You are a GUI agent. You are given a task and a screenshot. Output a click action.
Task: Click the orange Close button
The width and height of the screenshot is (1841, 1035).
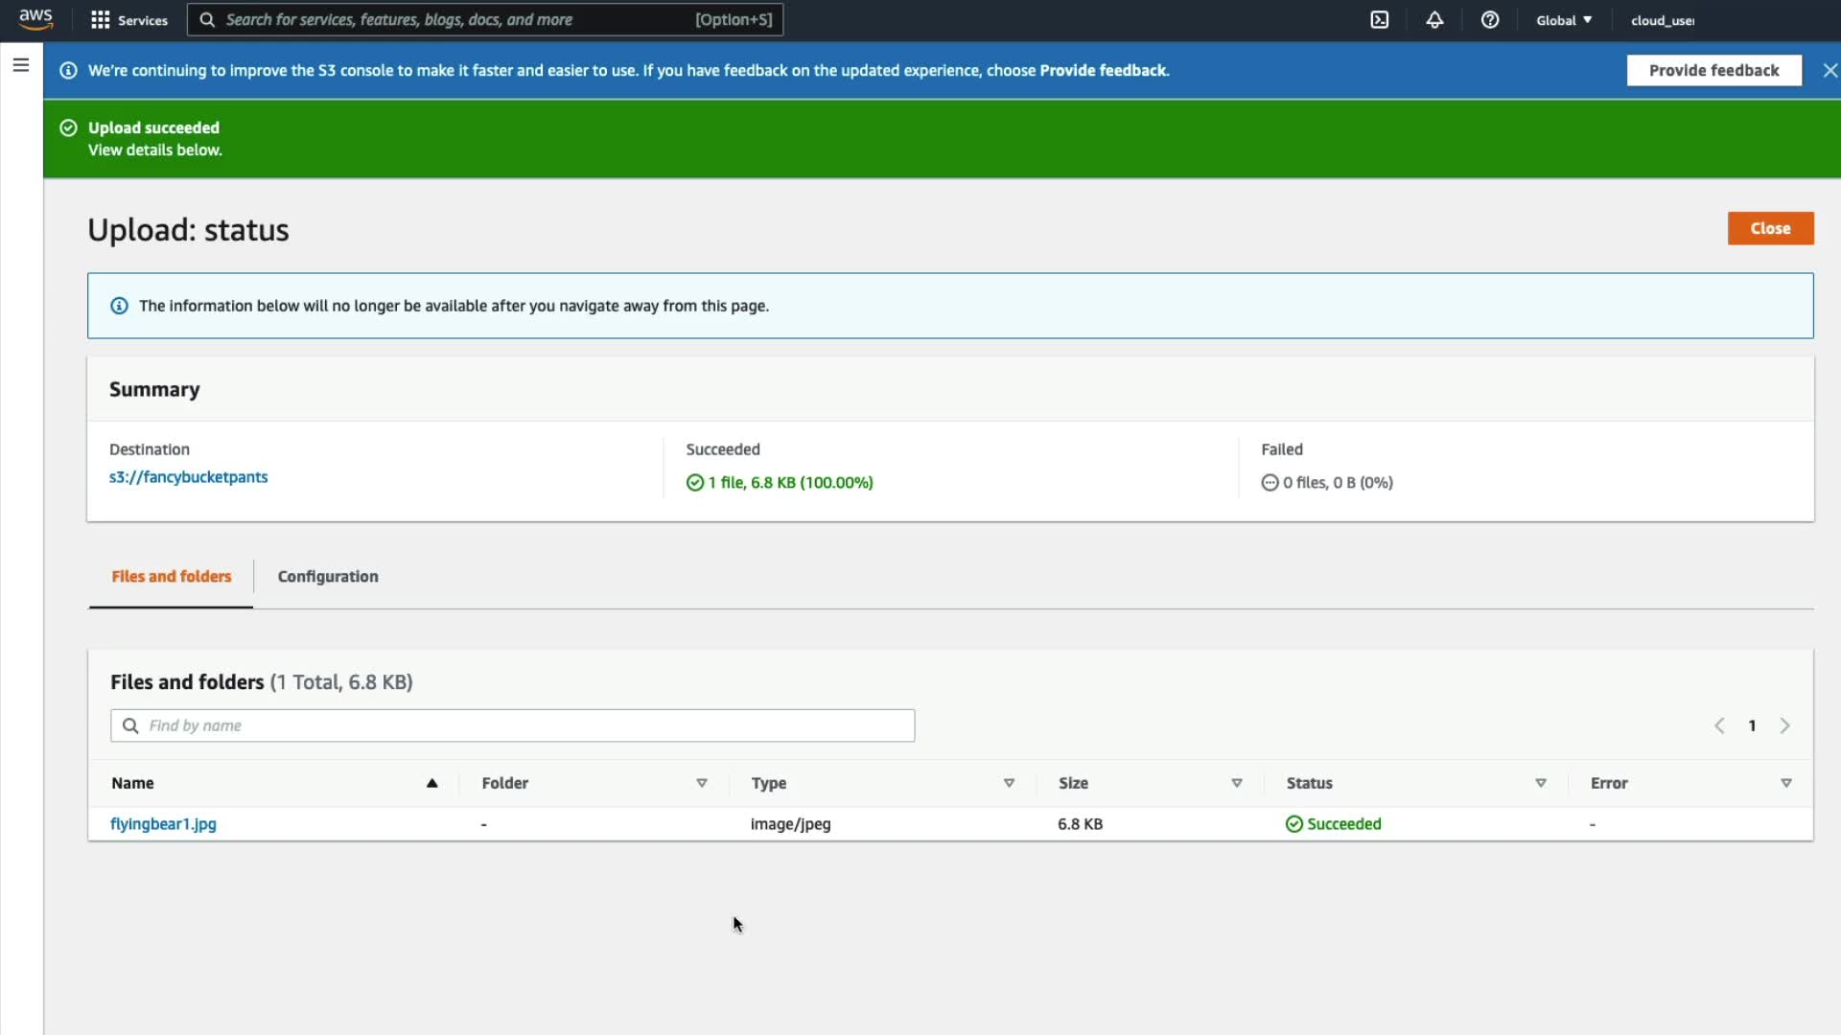(x=1770, y=228)
